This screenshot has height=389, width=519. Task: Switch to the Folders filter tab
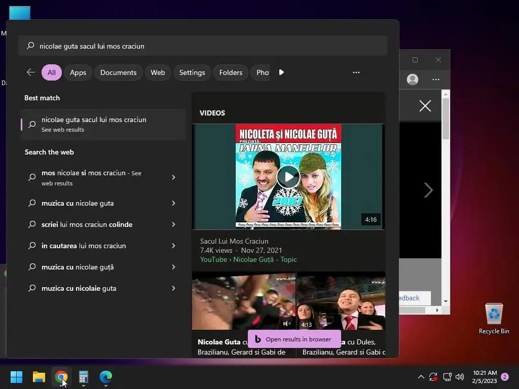[231, 72]
